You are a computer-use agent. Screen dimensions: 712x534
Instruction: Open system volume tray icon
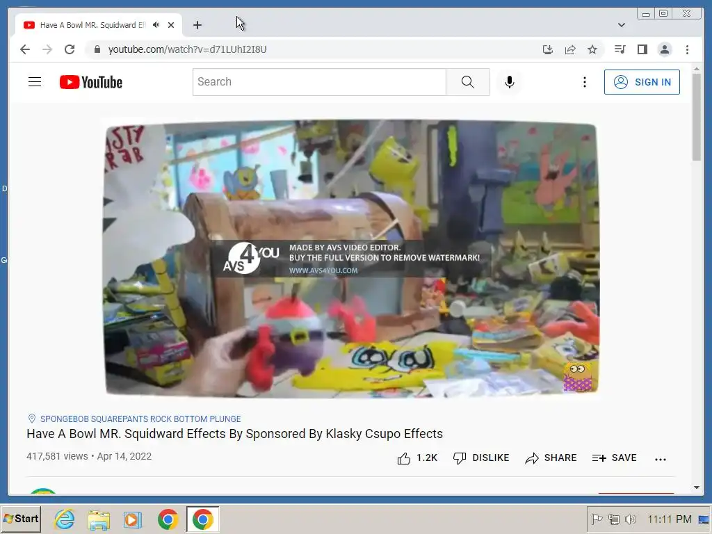[x=631, y=519]
